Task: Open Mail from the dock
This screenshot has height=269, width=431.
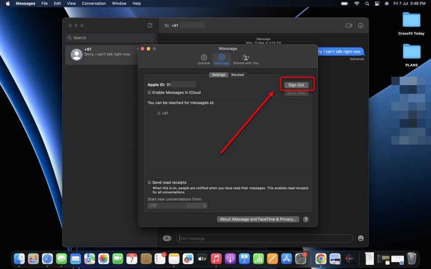Action: coord(75,258)
